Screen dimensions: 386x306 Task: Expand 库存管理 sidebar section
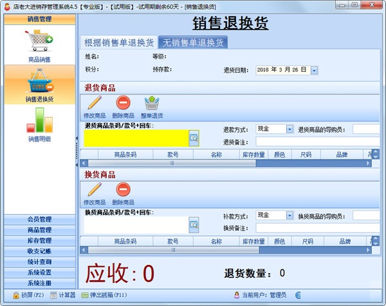[40, 240]
